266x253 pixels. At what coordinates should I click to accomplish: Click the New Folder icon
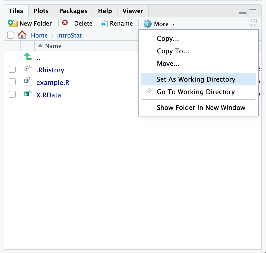(x=12, y=23)
